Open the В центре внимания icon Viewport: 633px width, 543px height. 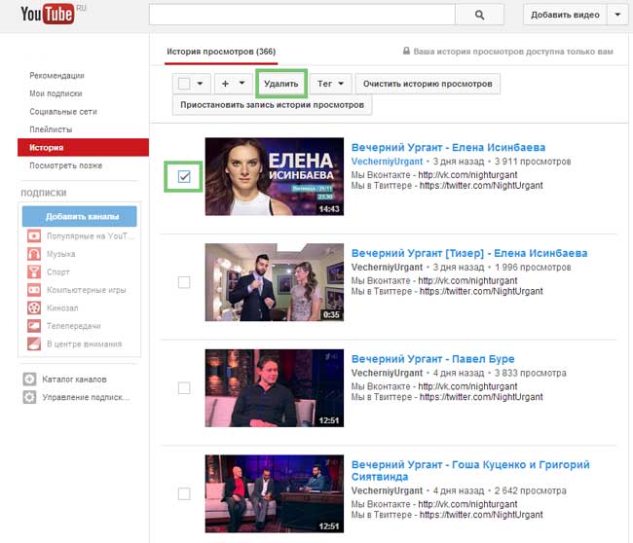(34, 344)
